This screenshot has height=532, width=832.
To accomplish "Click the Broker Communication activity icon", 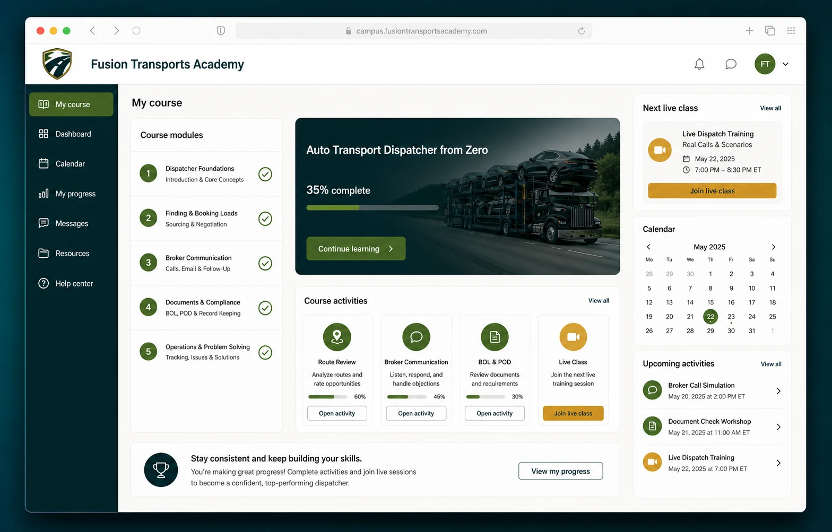I will (x=416, y=337).
